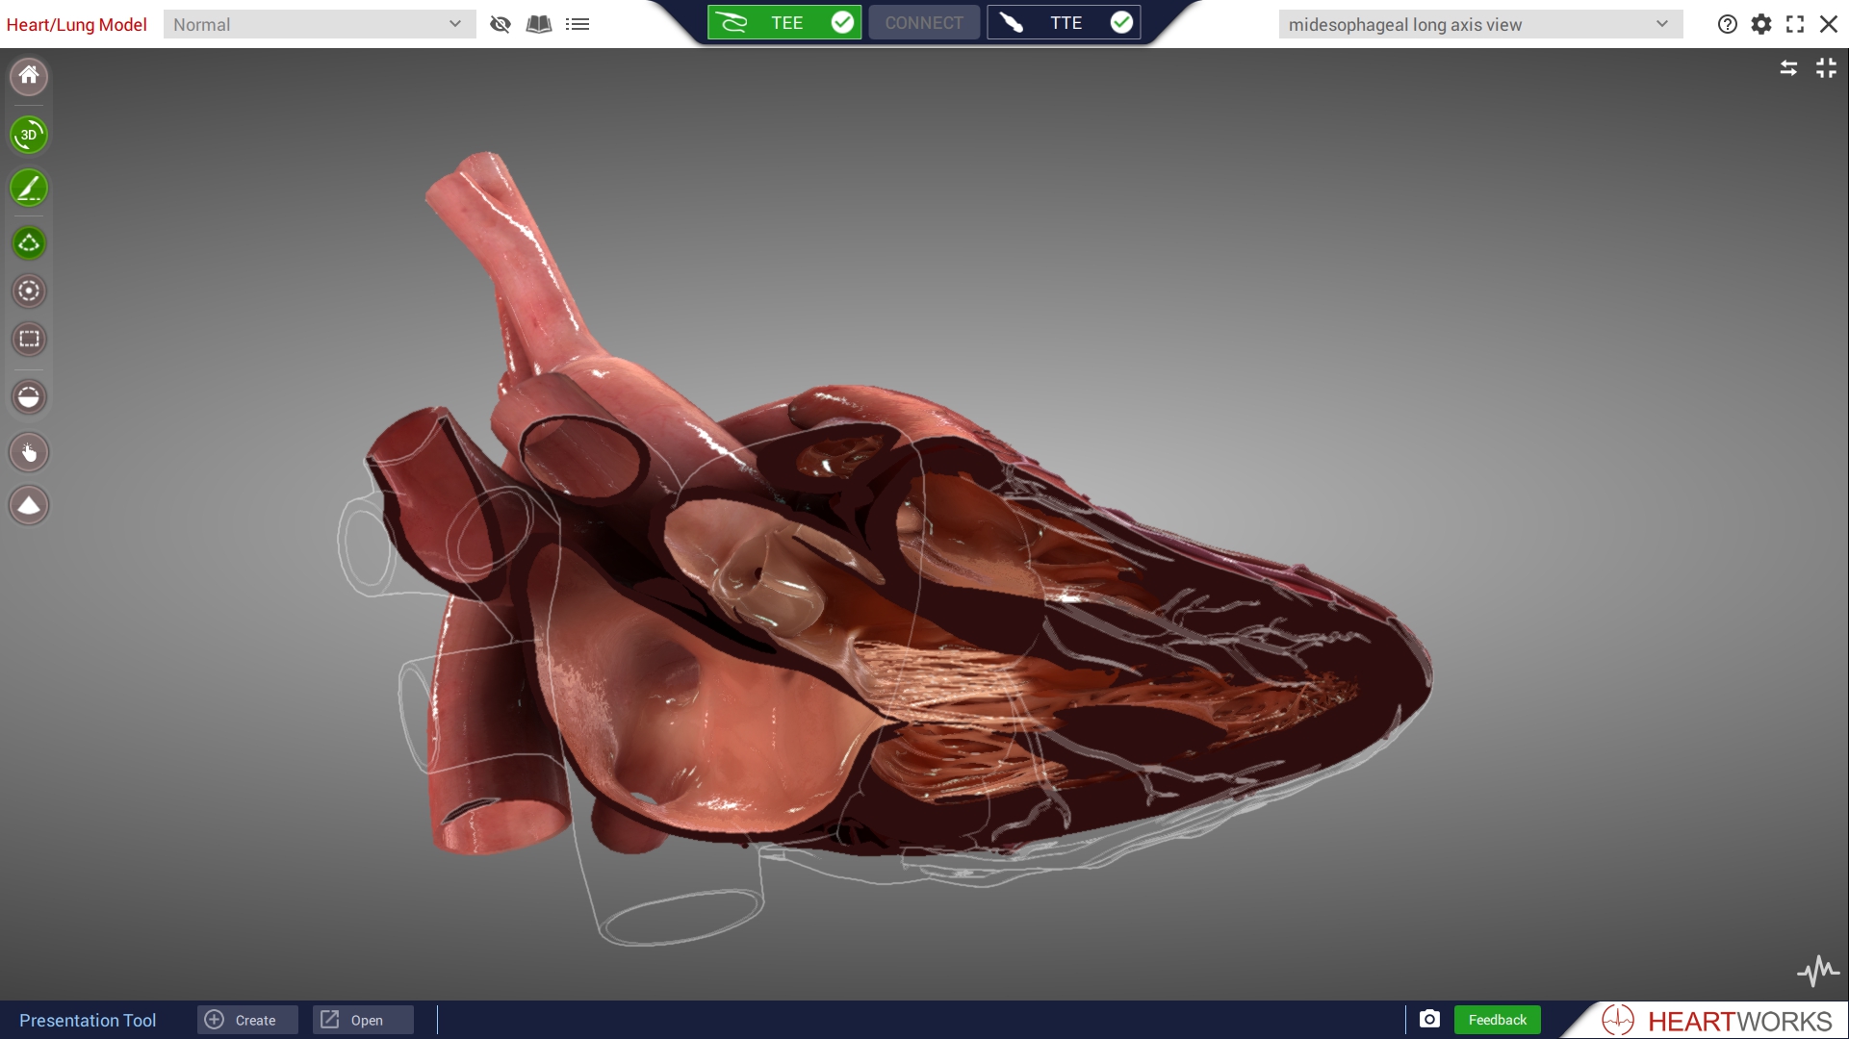The height and width of the screenshot is (1039, 1849).
Task: Click the HeartWorks logo
Action: click(x=1716, y=1020)
